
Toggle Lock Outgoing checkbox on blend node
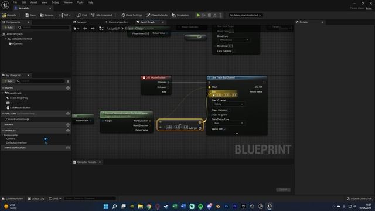coord(234,51)
